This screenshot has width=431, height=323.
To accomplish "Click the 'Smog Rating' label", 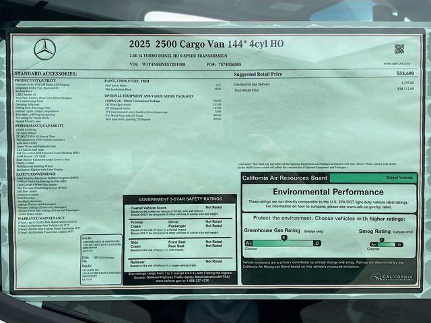I will (x=374, y=231).
